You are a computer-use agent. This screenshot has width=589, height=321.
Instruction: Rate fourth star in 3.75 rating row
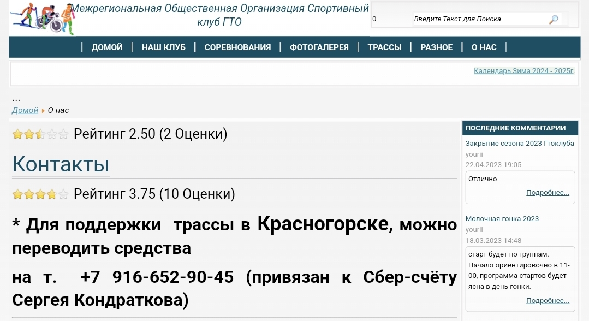[52, 194]
